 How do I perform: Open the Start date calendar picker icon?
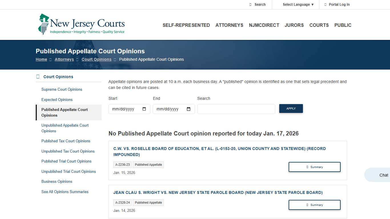[x=144, y=109]
